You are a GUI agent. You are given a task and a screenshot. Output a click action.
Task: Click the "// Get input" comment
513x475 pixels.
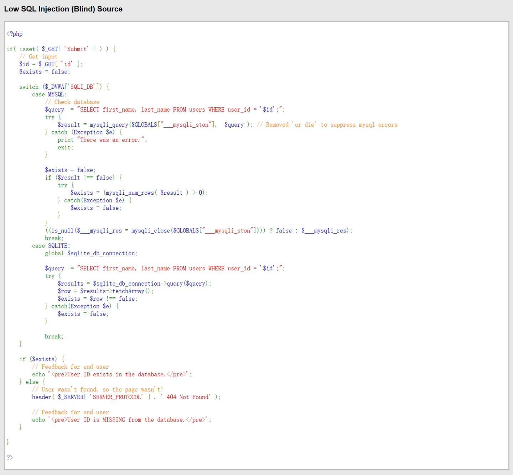click(38, 56)
